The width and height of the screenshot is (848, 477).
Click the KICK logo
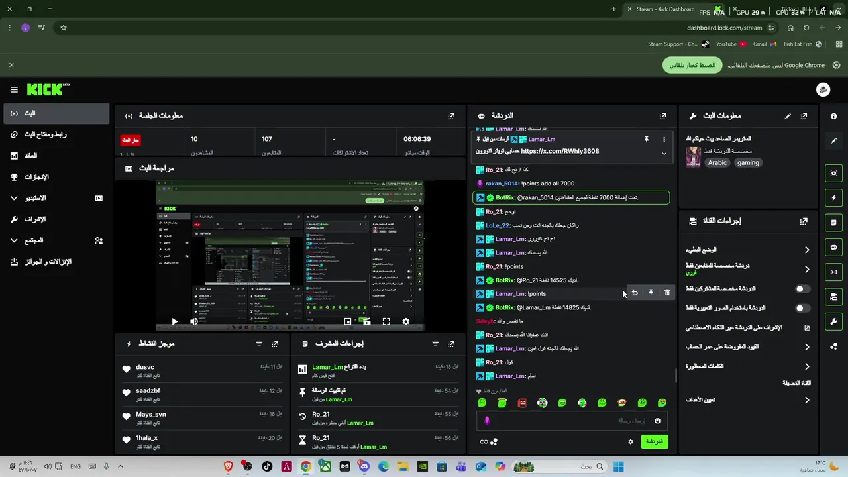(48, 89)
